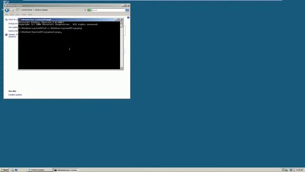Open Installed Updates under See also
Screen dimensions: 305x172
point(15,95)
